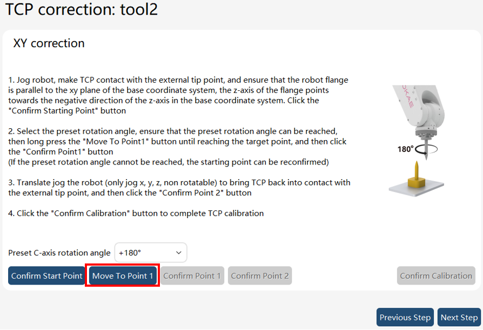Click the Move To Point 1 button
The image size is (483, 330).
click(123, 275)
